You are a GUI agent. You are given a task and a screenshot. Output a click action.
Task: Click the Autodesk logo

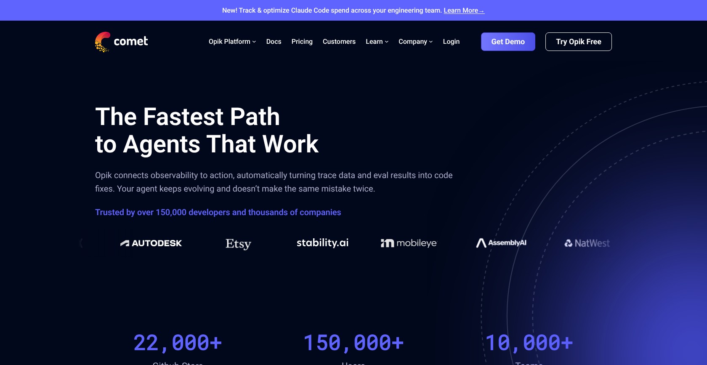[x=151, y=243]
